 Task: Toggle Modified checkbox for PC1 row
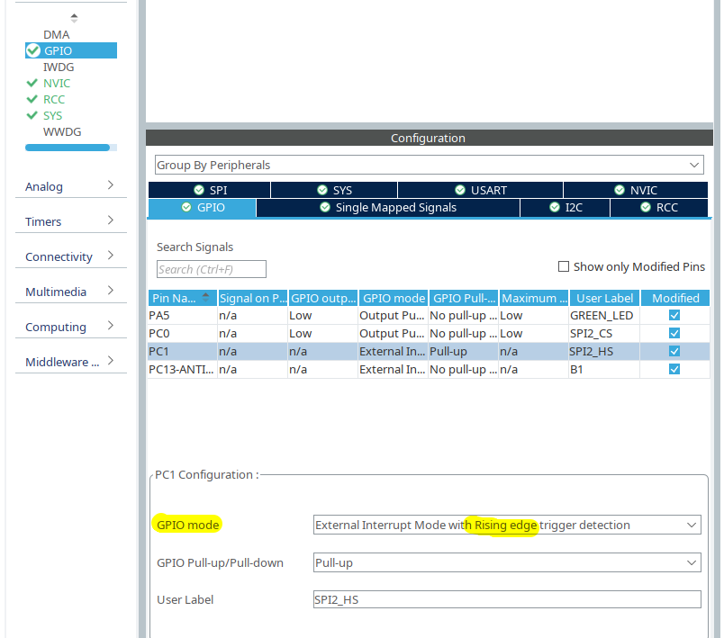[x=674, y=352]
